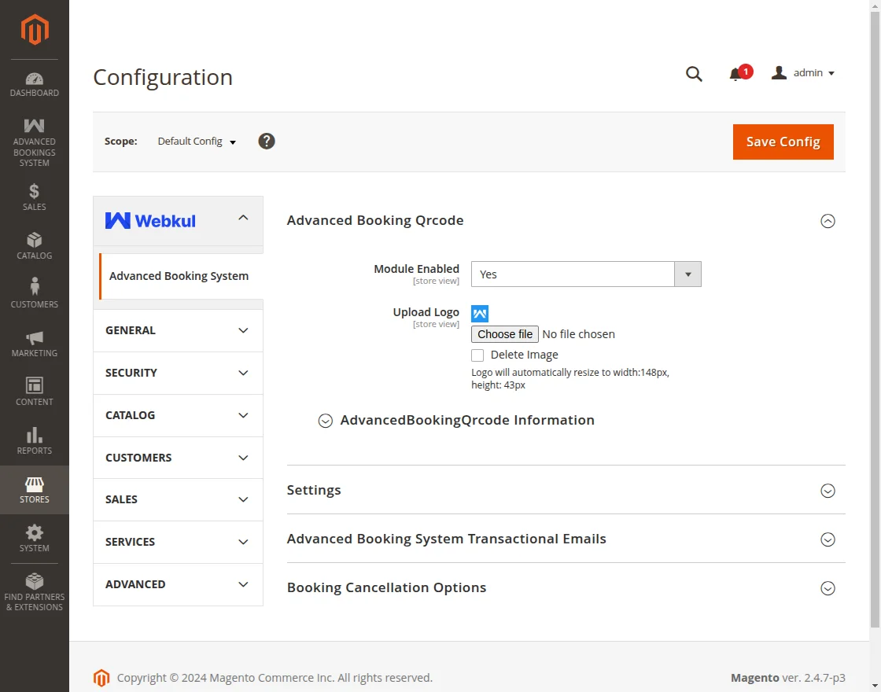Click the Save Config button
881x692 pixels.
(x=783, y=142)
